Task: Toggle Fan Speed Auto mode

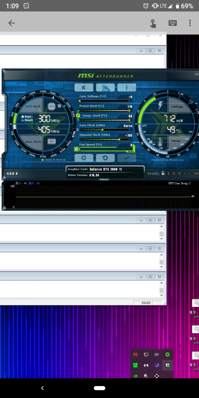Action: click(131, 151)
